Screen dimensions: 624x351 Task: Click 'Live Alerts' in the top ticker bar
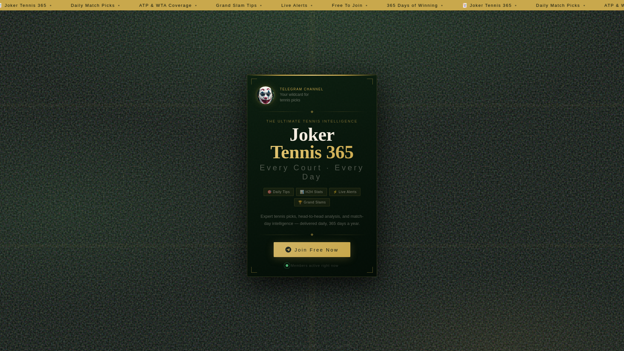294,5
